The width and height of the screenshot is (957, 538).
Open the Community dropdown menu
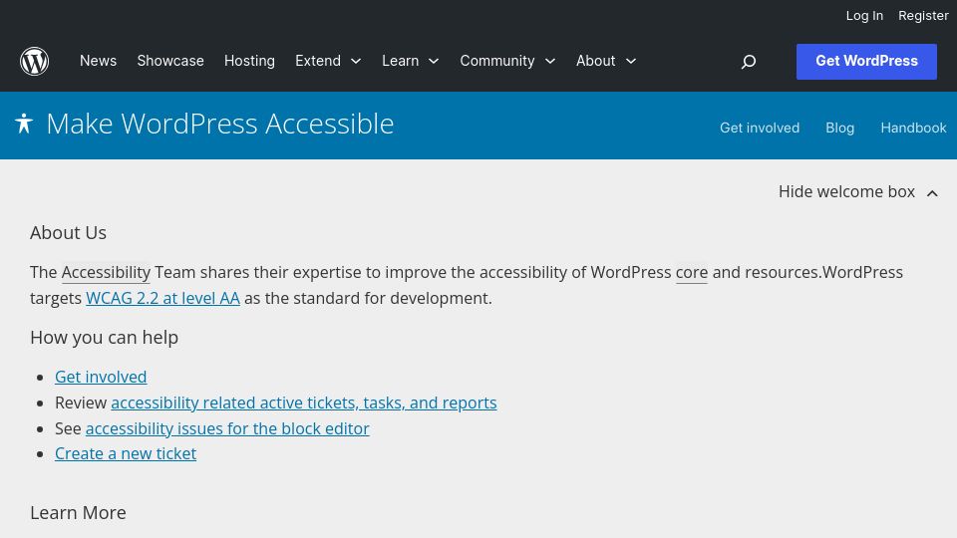pos(507,61)
